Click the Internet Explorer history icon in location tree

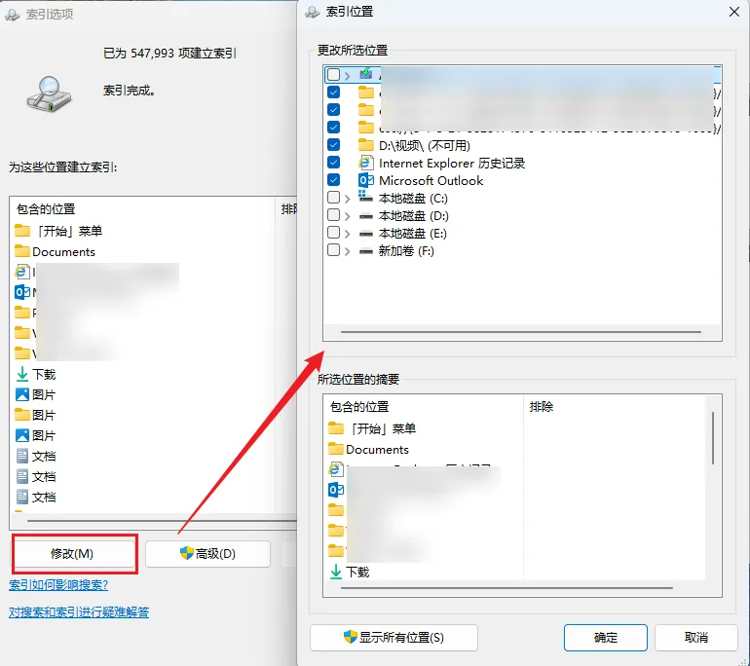[366, 163]
